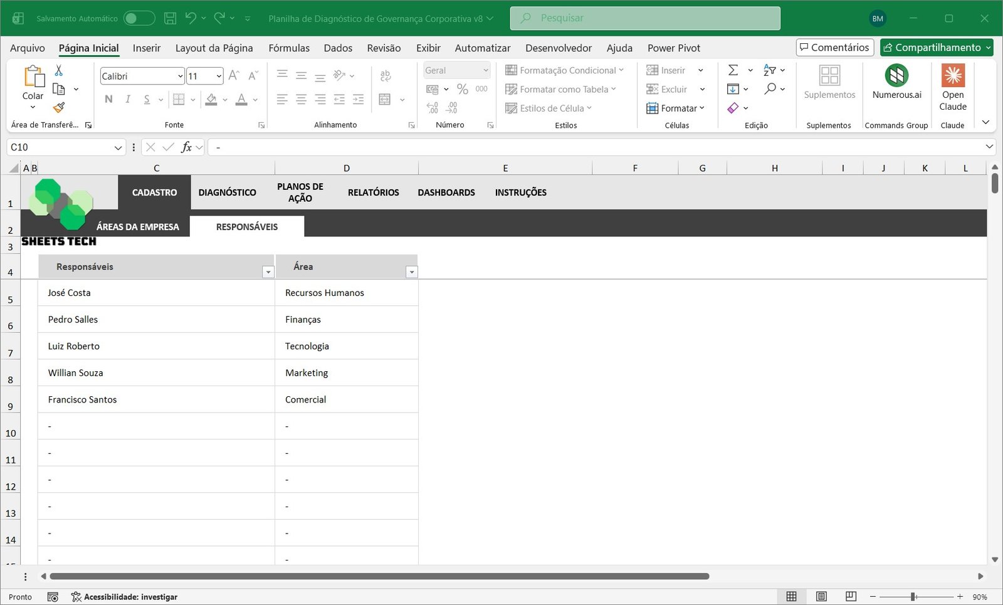Click the Cut scissors icon

(59, 70)
